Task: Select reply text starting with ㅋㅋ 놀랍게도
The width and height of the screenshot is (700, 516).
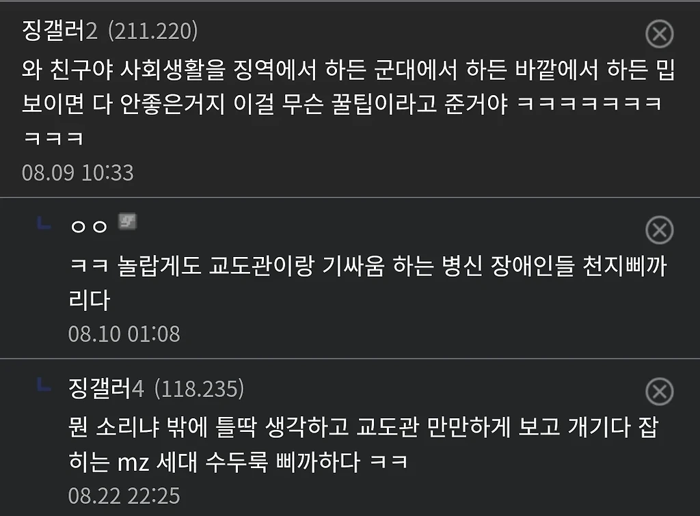Action: pos(368,283)
